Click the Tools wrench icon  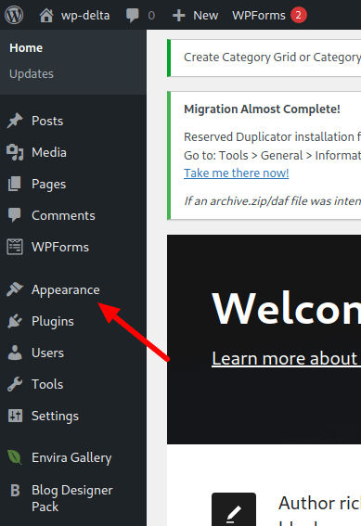click(x=15, y=384)
